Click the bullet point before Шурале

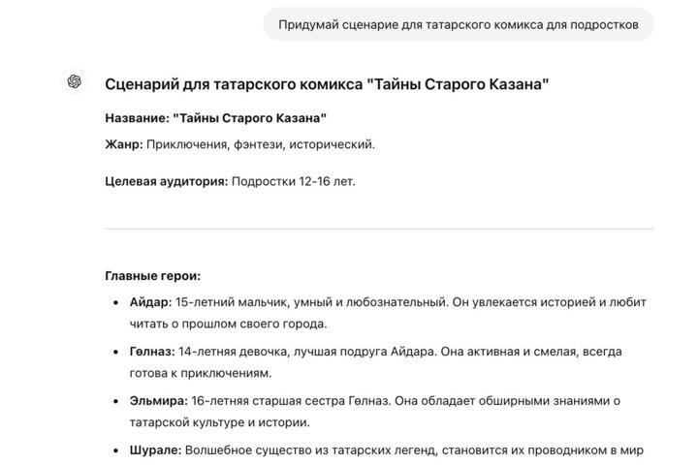click(x=117, y=449)
